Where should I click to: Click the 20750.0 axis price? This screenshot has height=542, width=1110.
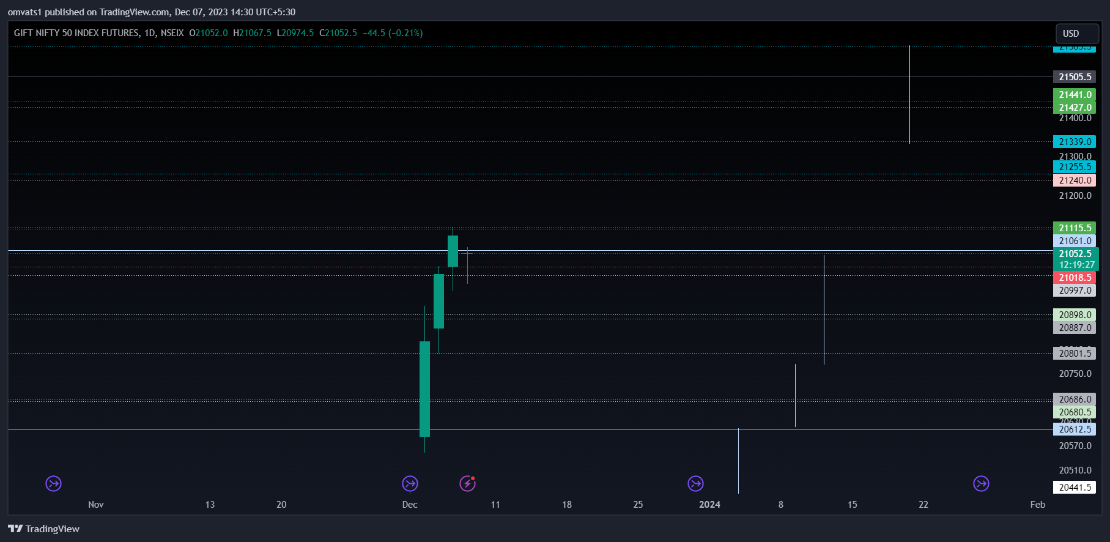(1075, 374)
